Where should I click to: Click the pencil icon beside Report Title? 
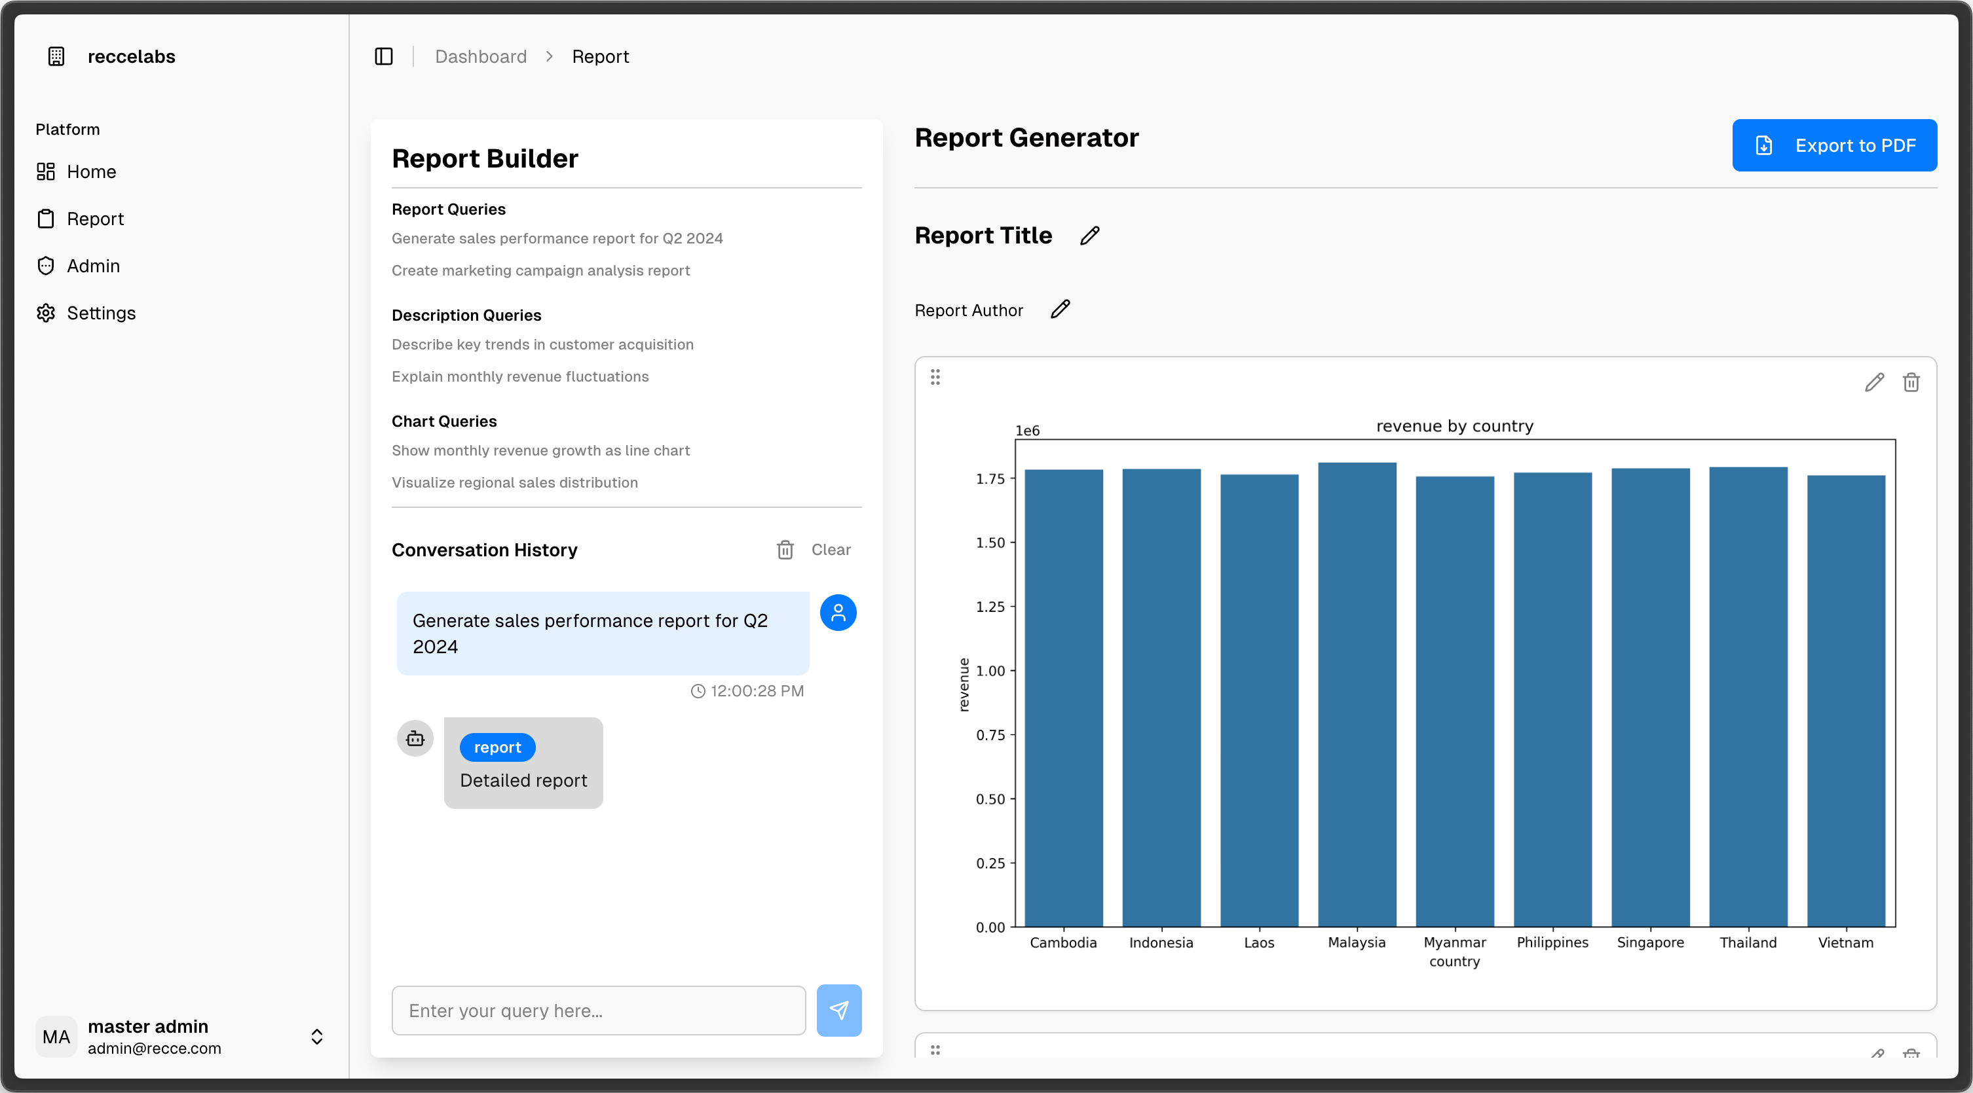click(x=1089, y=236)
